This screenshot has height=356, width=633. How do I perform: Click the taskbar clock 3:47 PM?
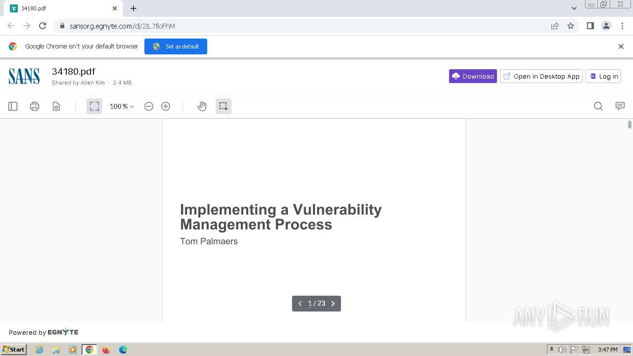tap(607, 350)
